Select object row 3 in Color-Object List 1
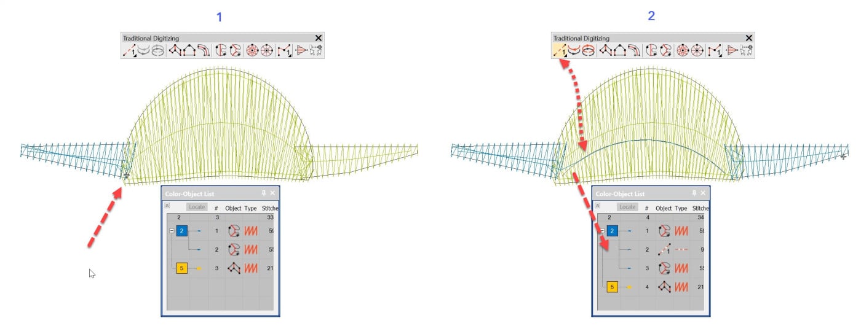This screenshot has width=861, height=334. click(234, 268)
